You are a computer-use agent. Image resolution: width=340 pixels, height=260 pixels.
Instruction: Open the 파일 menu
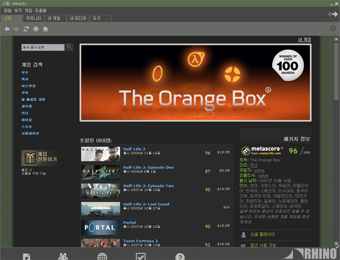coord(7,10)
